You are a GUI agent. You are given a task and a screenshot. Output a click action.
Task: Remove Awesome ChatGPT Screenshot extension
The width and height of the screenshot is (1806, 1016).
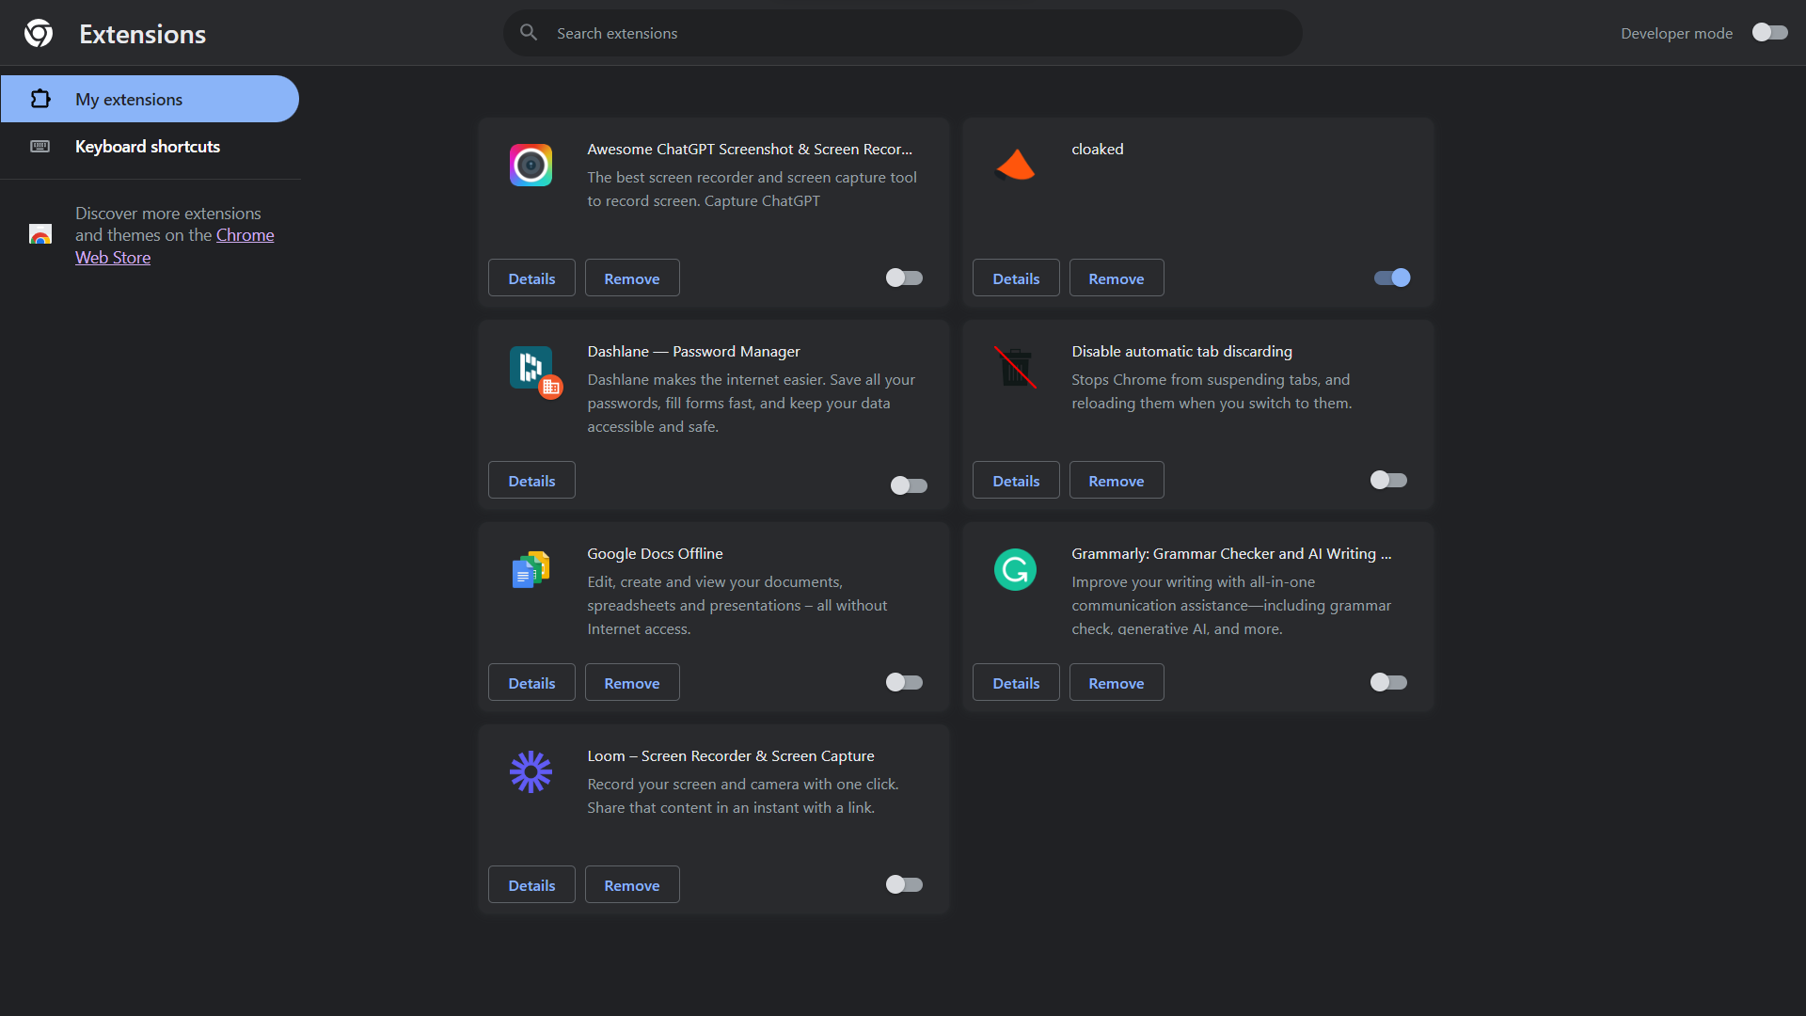point(632,278)
